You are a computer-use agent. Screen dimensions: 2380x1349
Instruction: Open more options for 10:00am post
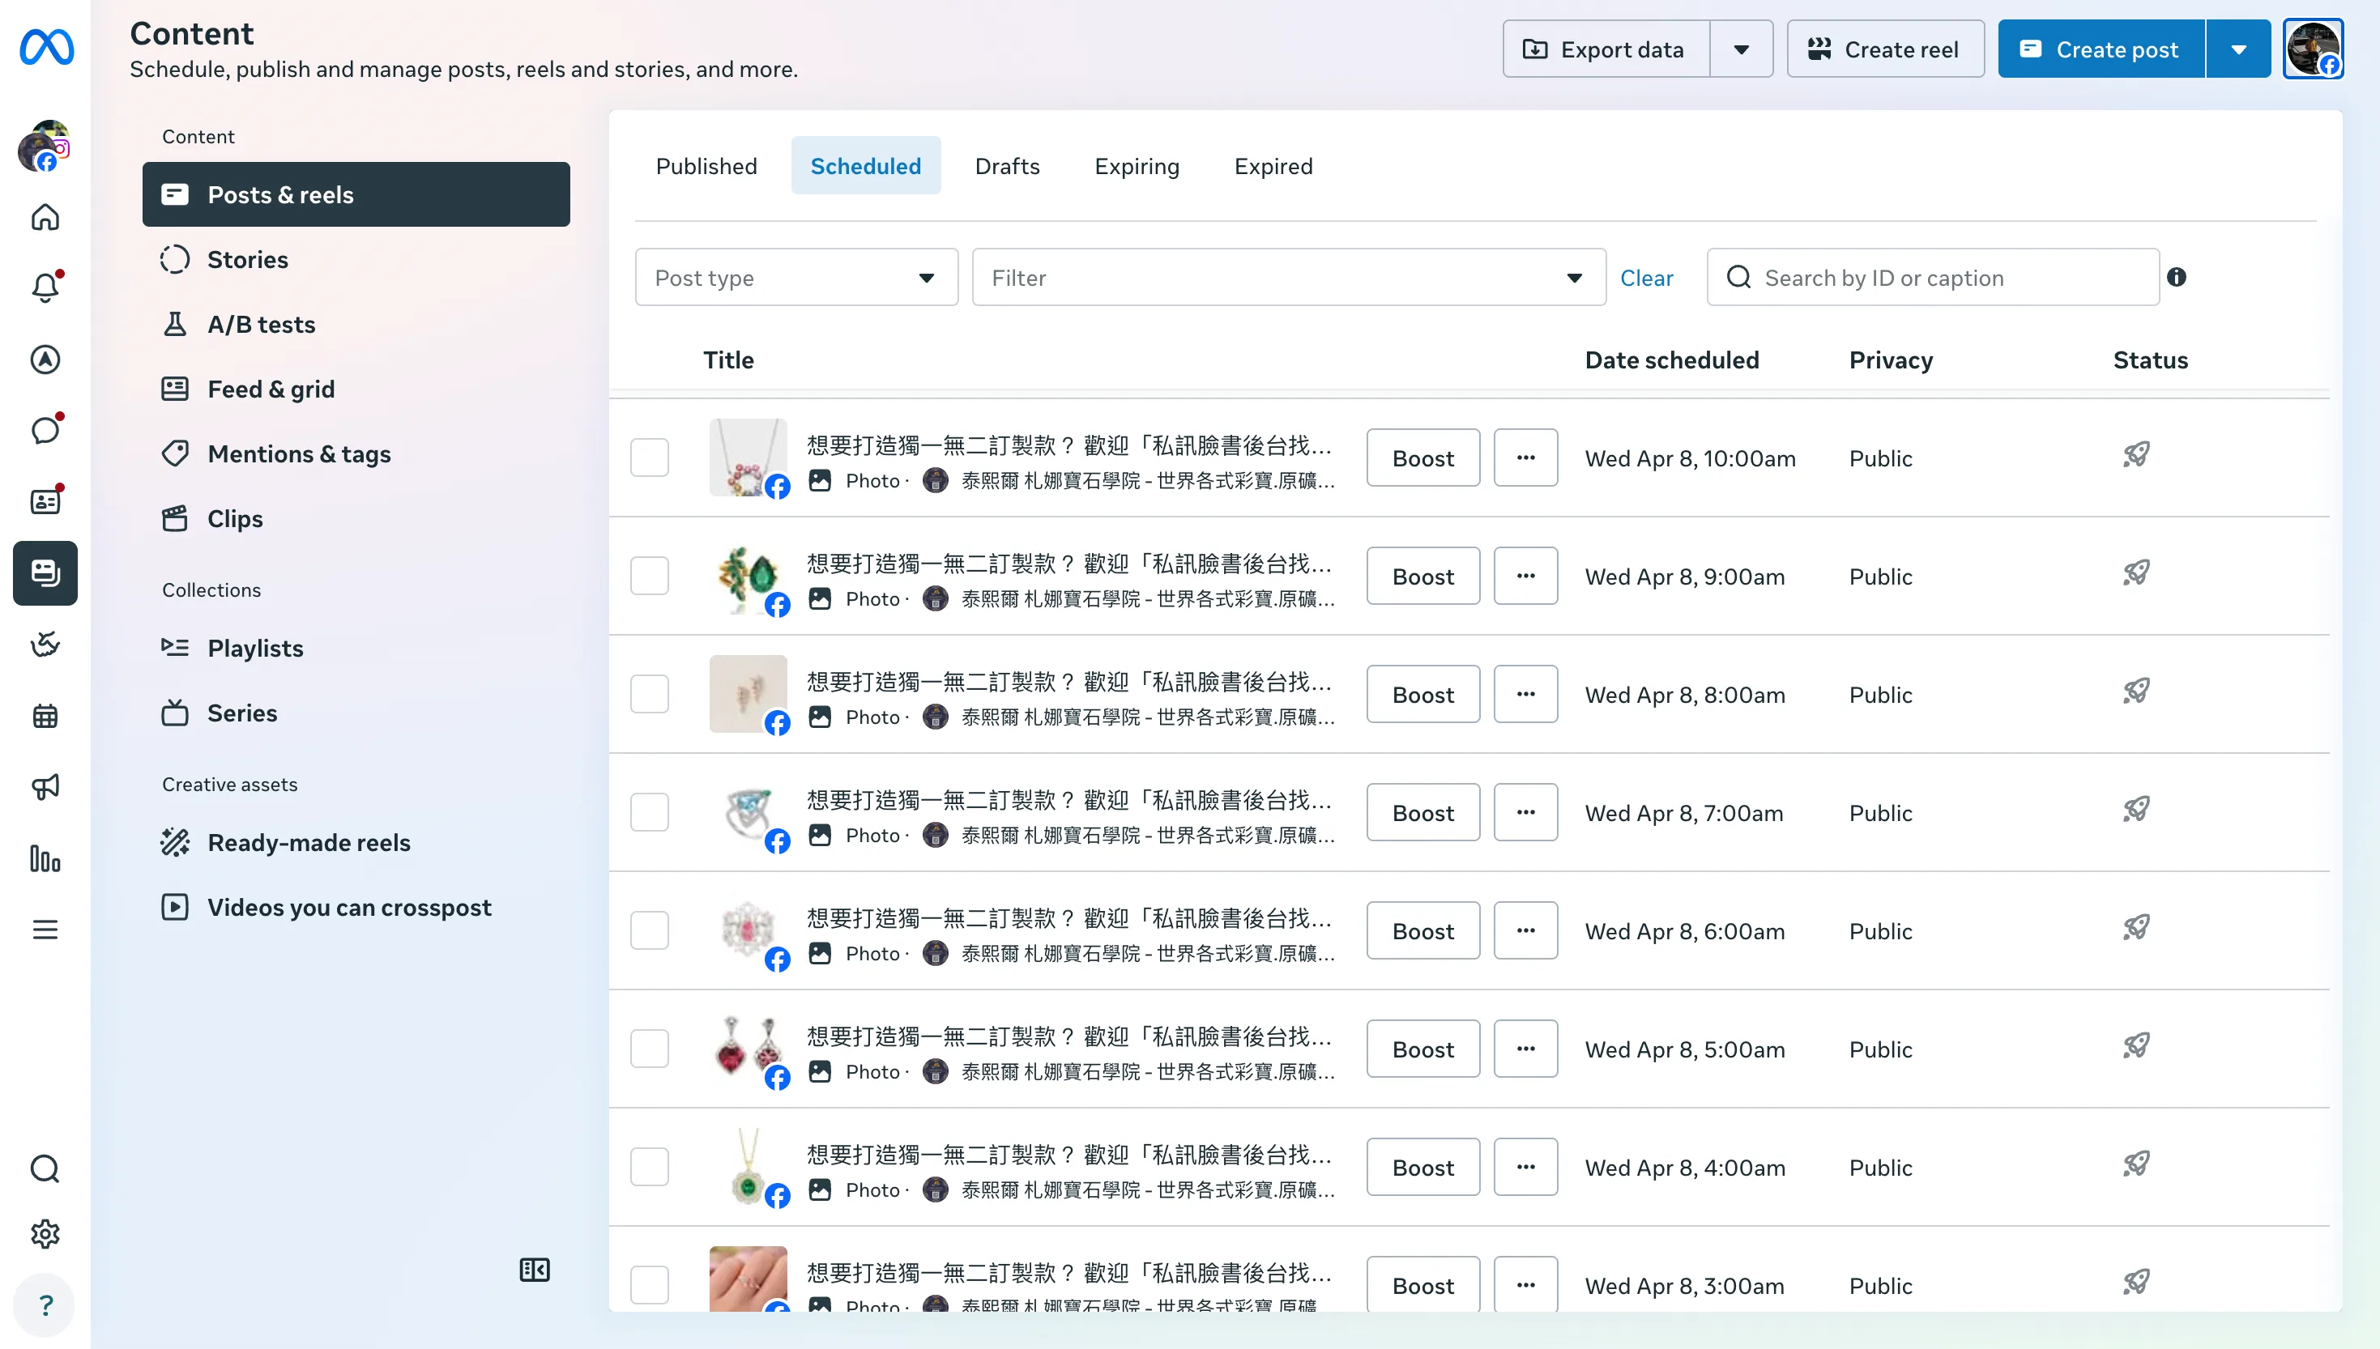pos(1525,457)
